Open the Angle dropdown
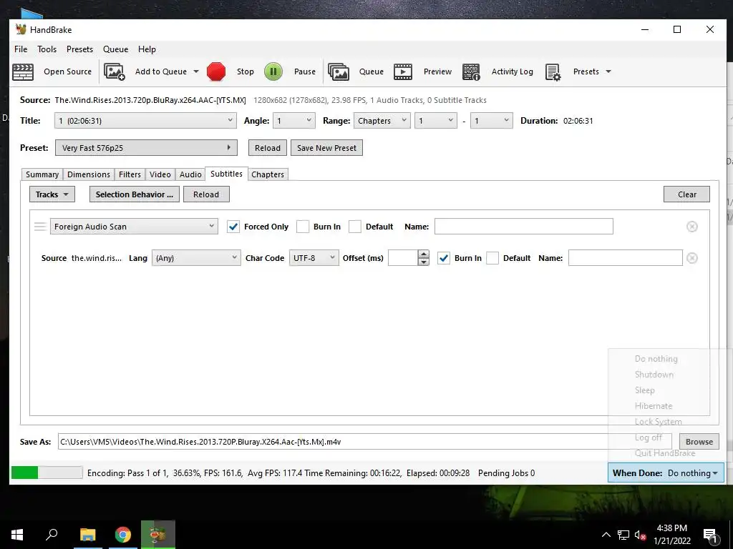This screenshot has width=733, height=549. click(x=294, y=120)
